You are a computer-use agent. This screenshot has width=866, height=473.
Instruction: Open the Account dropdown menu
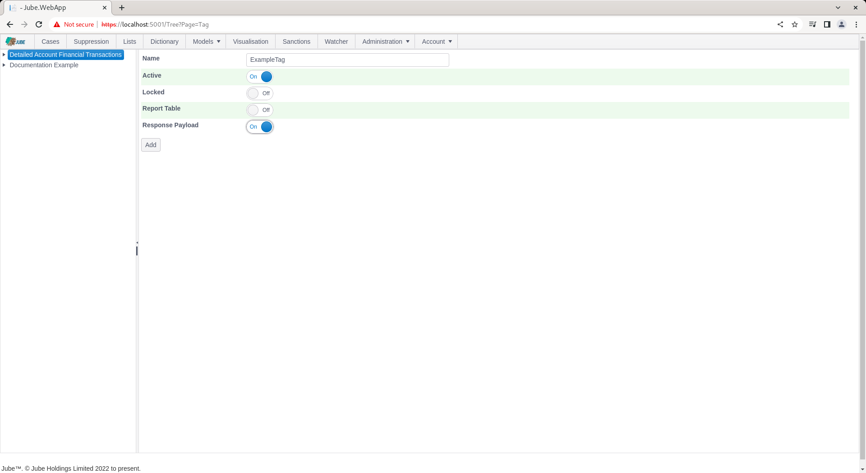(x=436, y=42)
